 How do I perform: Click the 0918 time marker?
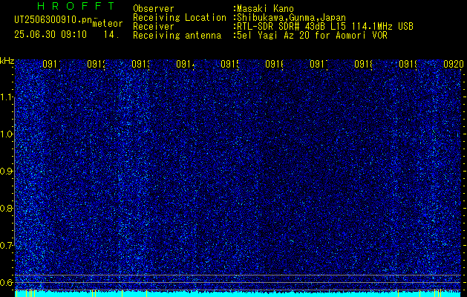(363, 64)
